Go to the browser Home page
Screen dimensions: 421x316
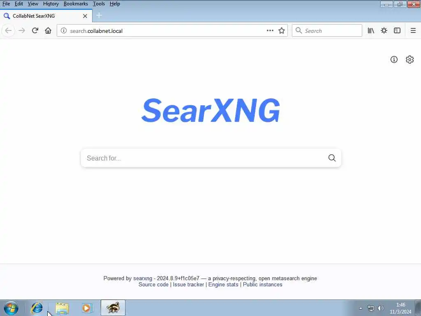(x=48, y=30)
